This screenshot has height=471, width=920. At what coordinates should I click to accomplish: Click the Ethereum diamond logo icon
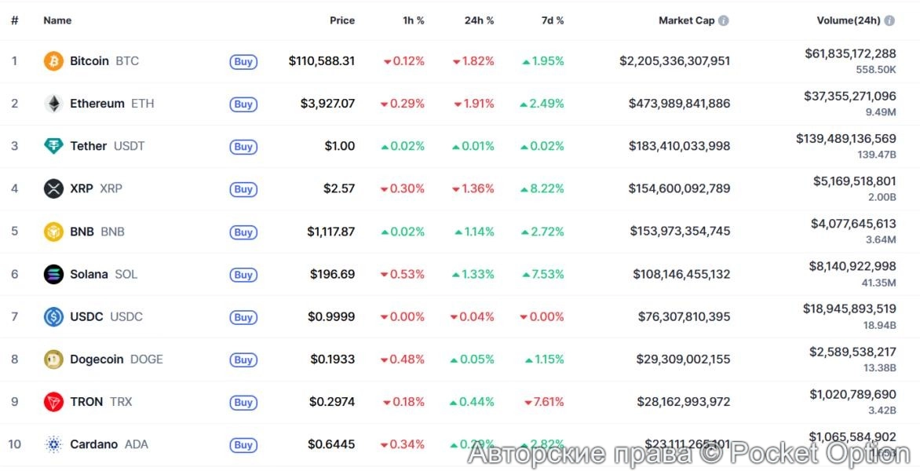click(x=53, y=104)
